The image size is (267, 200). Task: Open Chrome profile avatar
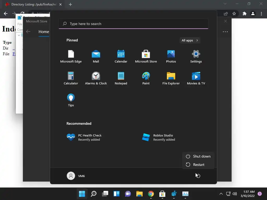(x=253, y=14)
